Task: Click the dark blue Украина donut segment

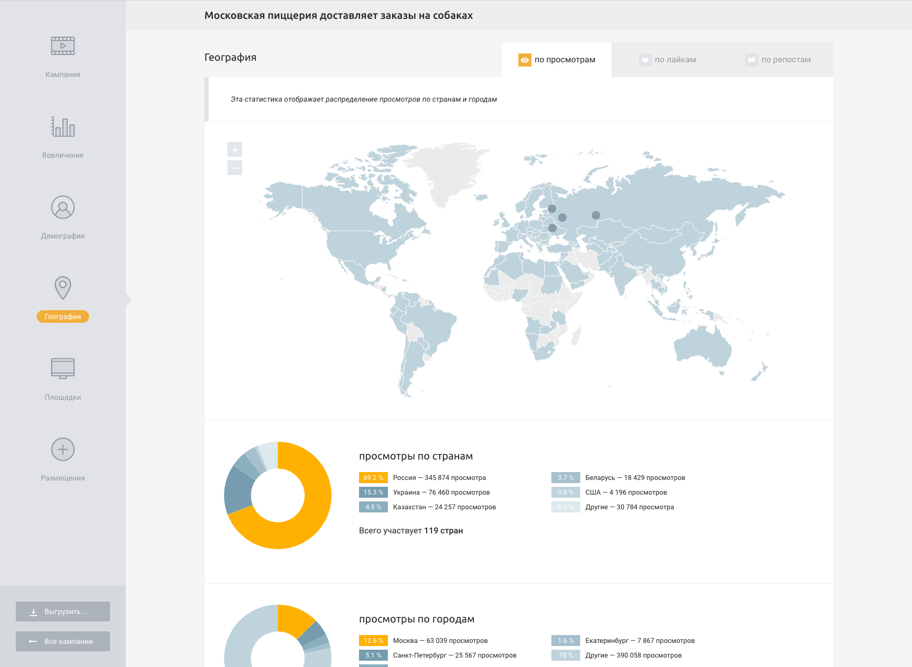Action: click(x=238, y=490)
